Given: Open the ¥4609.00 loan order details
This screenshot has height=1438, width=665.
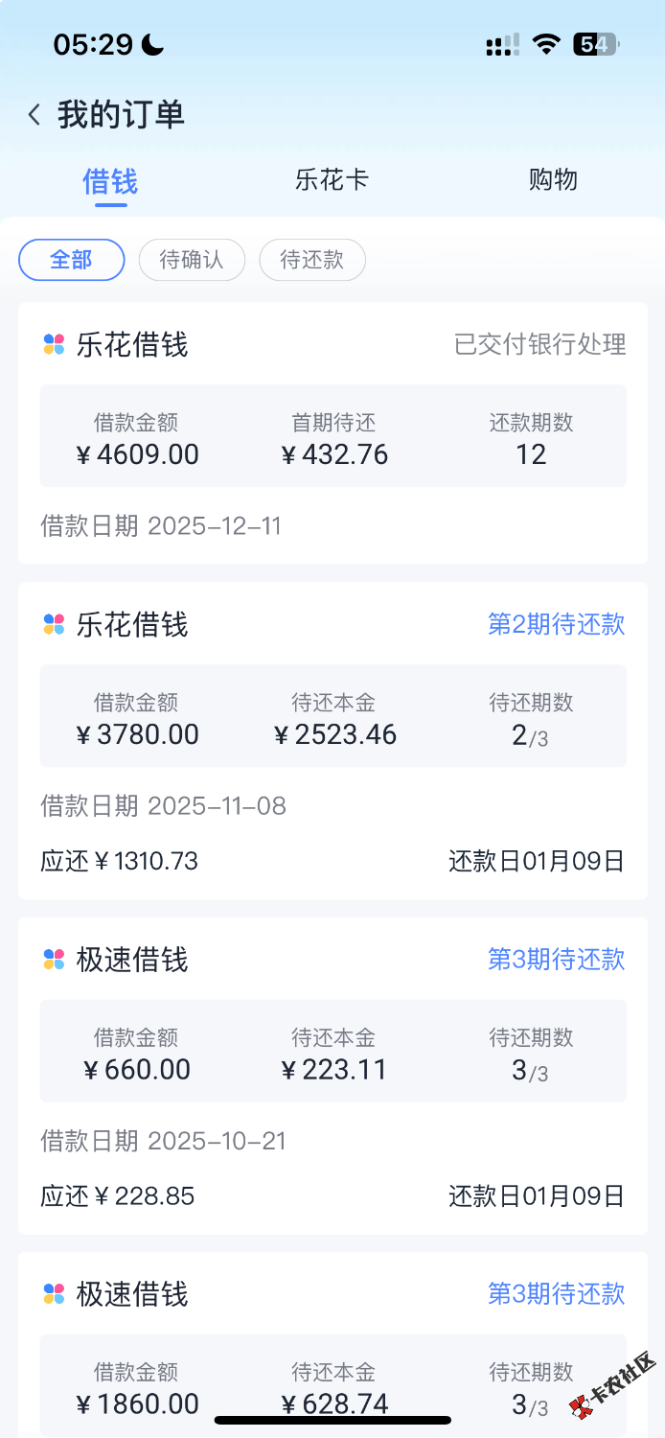Looking at the screenshot, I should [x=332, y=436].
